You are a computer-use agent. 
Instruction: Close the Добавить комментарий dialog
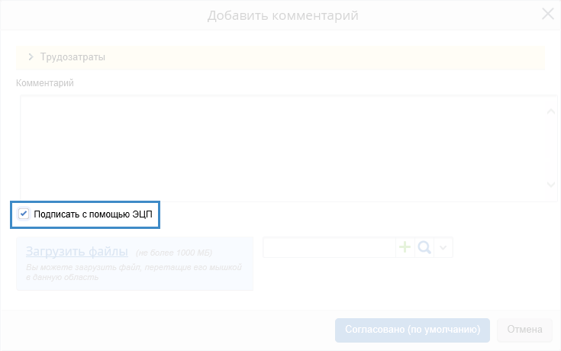548,14
